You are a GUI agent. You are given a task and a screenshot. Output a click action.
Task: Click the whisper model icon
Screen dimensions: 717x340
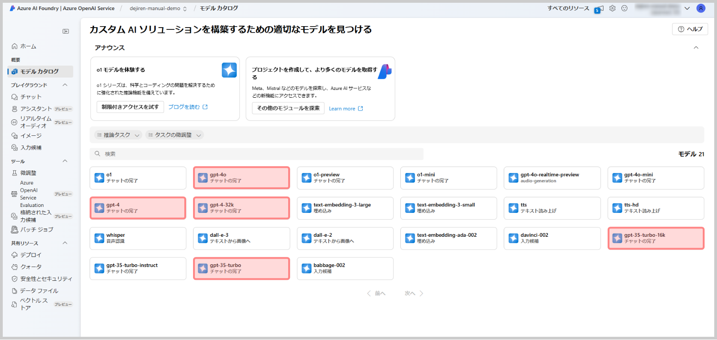point(99,238)
